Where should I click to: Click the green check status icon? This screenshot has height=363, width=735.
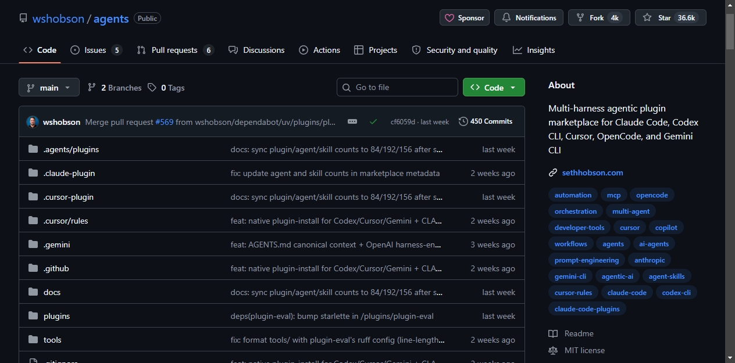coord(373,121)
